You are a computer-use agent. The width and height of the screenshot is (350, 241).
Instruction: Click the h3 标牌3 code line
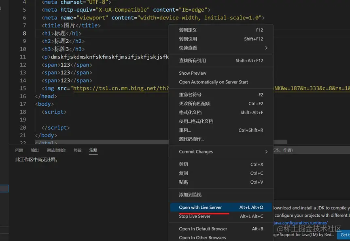coord(63,49)
